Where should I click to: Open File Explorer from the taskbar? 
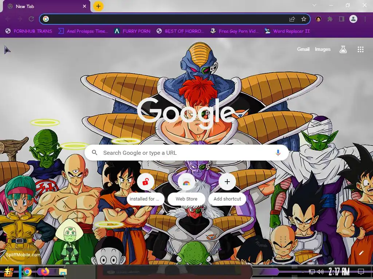pyautogui.click(x=63, y=272)
